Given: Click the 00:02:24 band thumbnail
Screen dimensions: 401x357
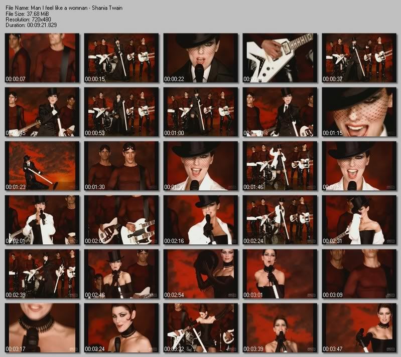Looking at the screenshot, I should pyautogui.click(x=280, y=220).
